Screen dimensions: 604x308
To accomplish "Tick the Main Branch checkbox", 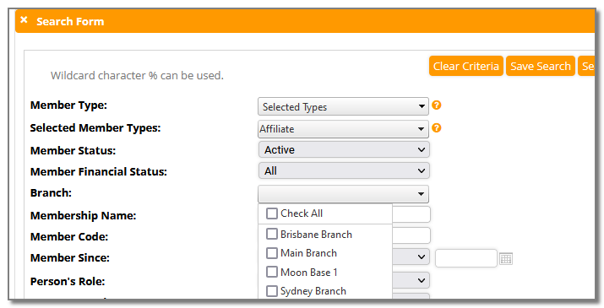I will [272, 253].
